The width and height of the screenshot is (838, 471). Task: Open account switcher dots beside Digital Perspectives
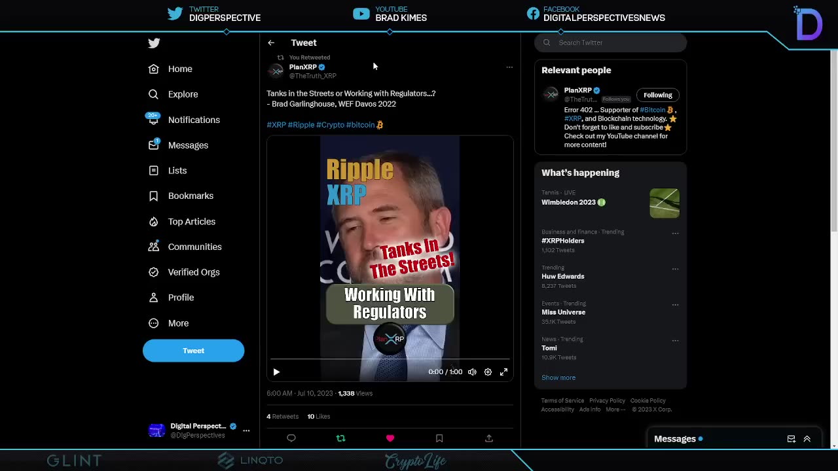pyautogui.click(x=246, y=430)
